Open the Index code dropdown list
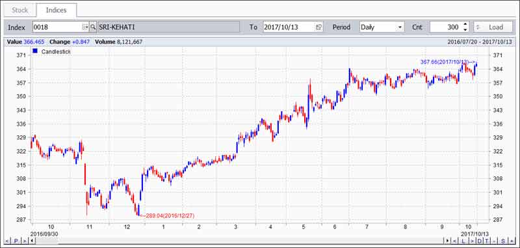Image resolution: width=520 pixels, height=248 pixels. tap(86, 27)
